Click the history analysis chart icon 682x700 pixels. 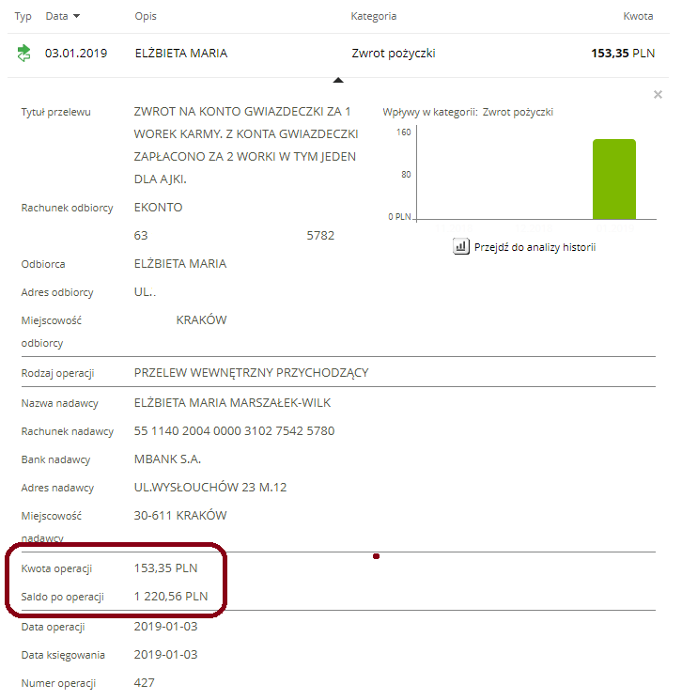tap(461, 246)
